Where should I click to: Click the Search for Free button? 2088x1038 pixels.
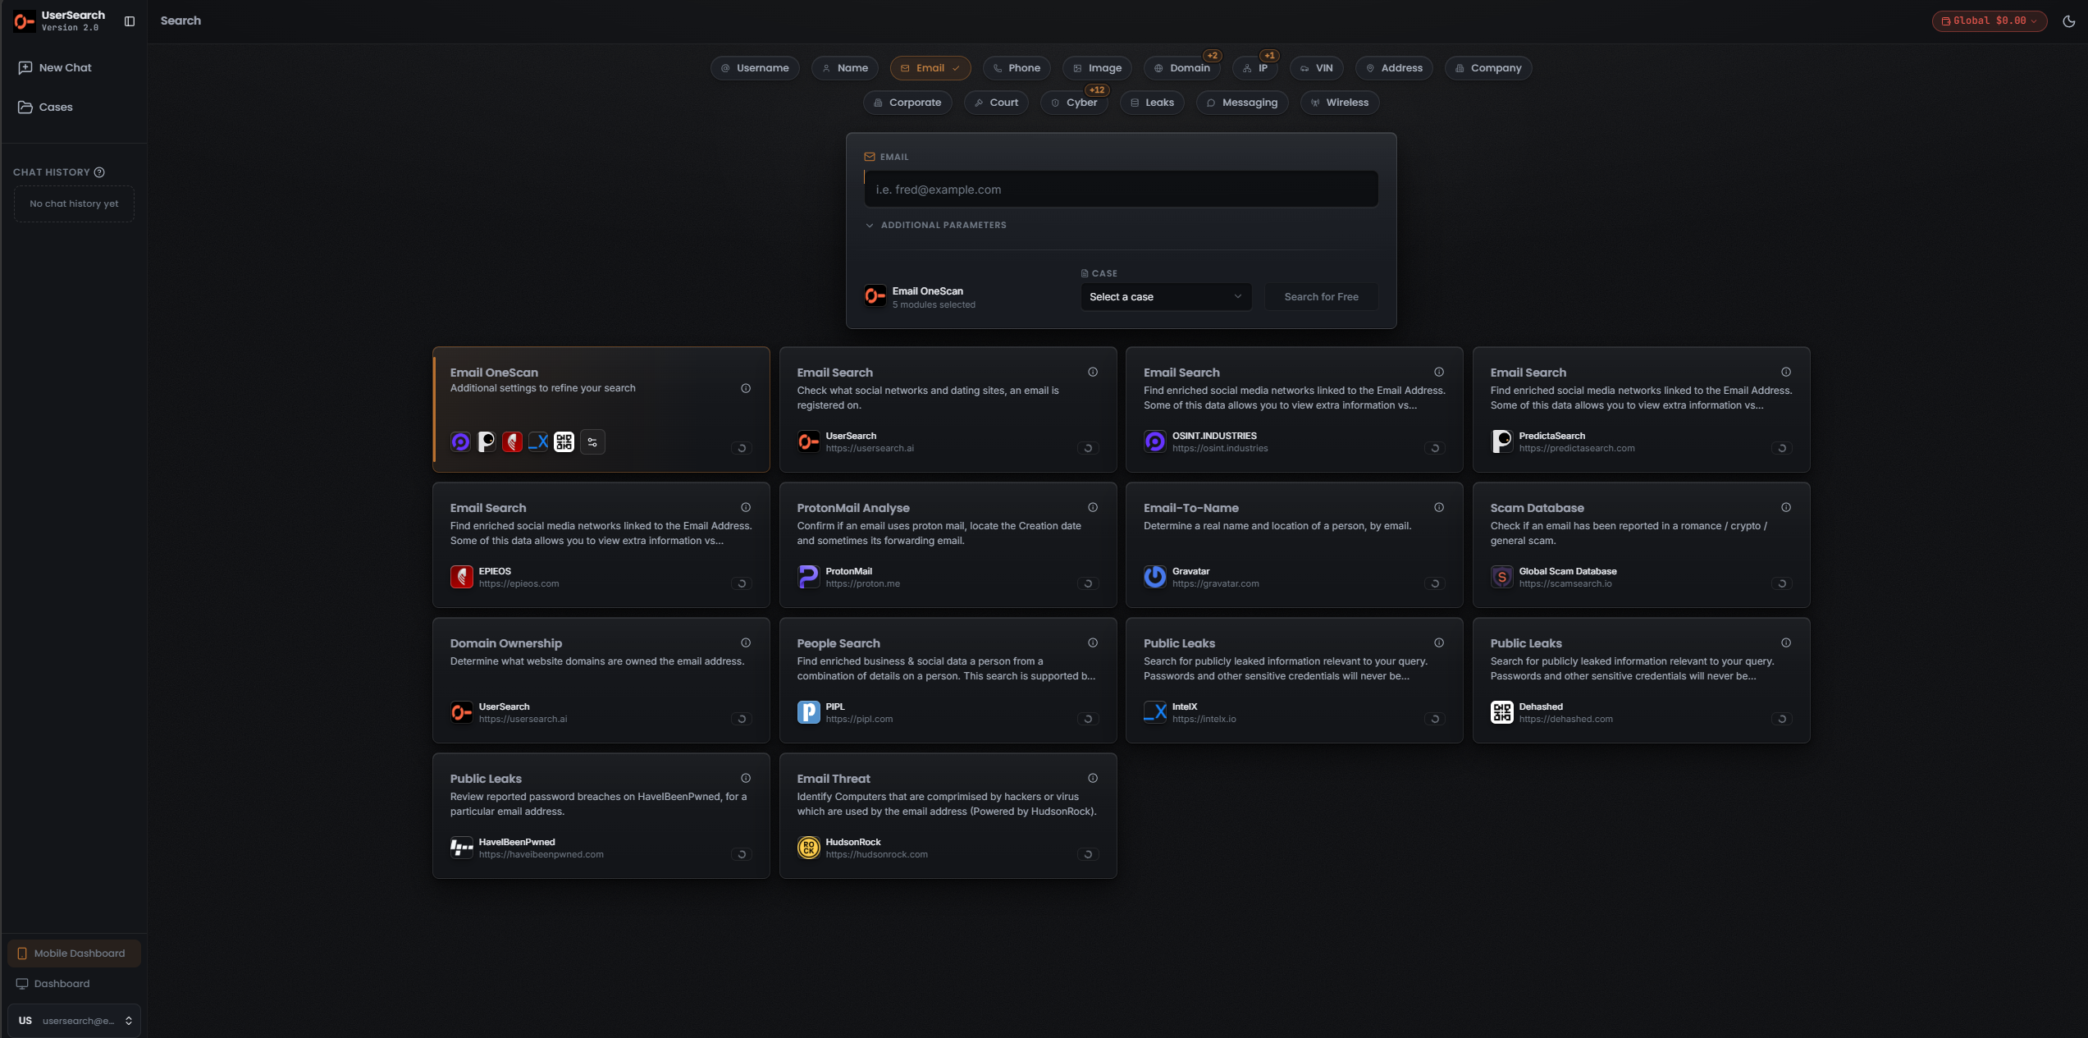click(1321, 297)
